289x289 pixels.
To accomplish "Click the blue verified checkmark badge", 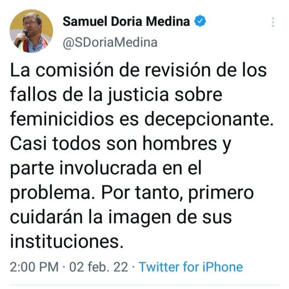I will click(x=200, y=21).
